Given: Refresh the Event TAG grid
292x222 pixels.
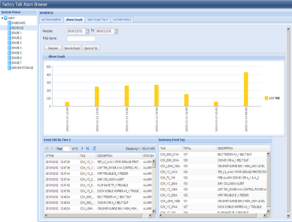Looking at the screenshot, I should point(94,148).
